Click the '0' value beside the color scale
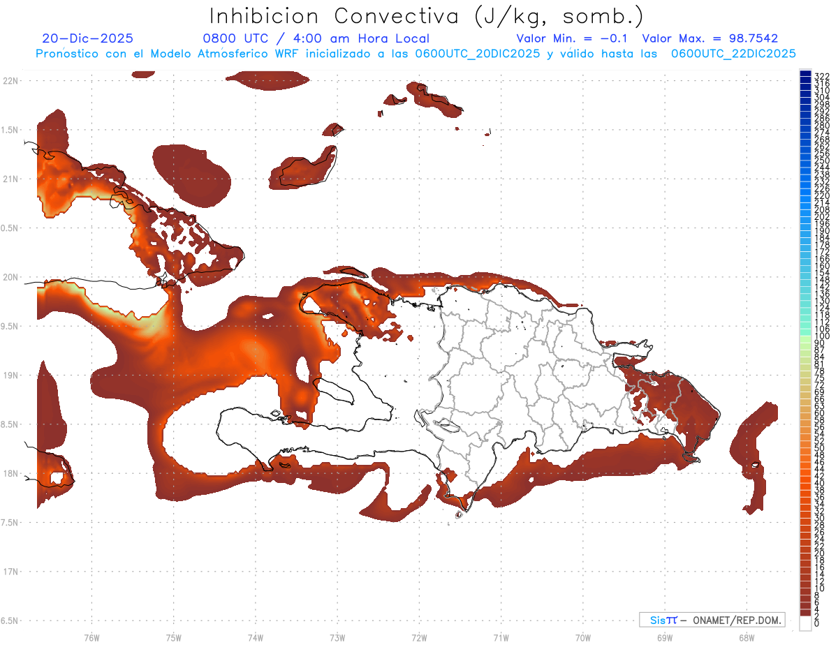Screen dimensions: 838x647 (817, 623)
